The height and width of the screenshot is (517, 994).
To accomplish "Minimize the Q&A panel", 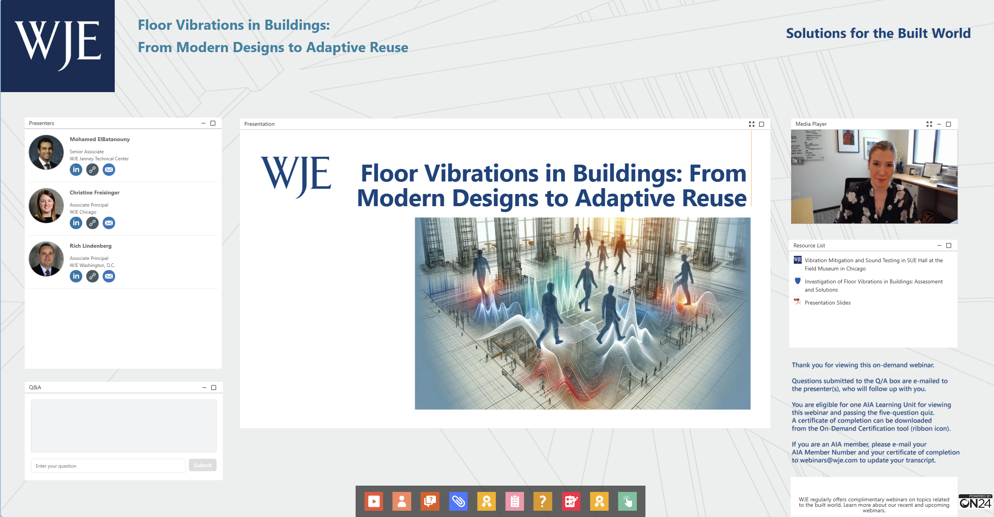I will (x=204, y=388).
